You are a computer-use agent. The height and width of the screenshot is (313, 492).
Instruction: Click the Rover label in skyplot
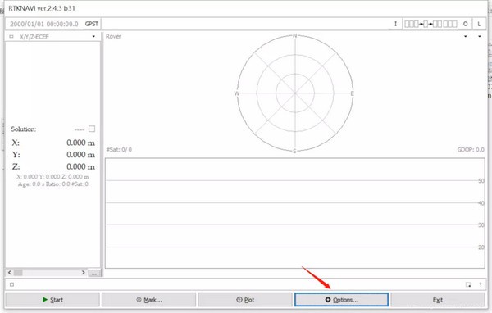(x=113, y=36)
